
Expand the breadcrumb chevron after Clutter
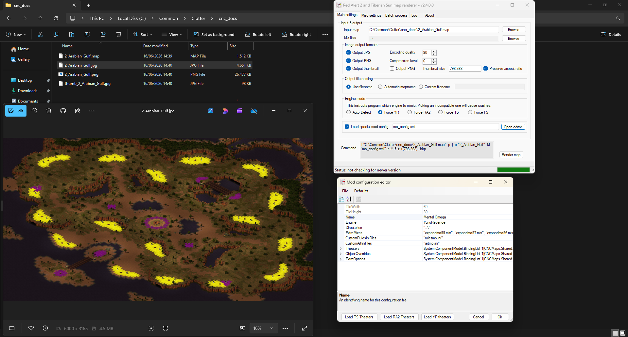coord(212,18)
